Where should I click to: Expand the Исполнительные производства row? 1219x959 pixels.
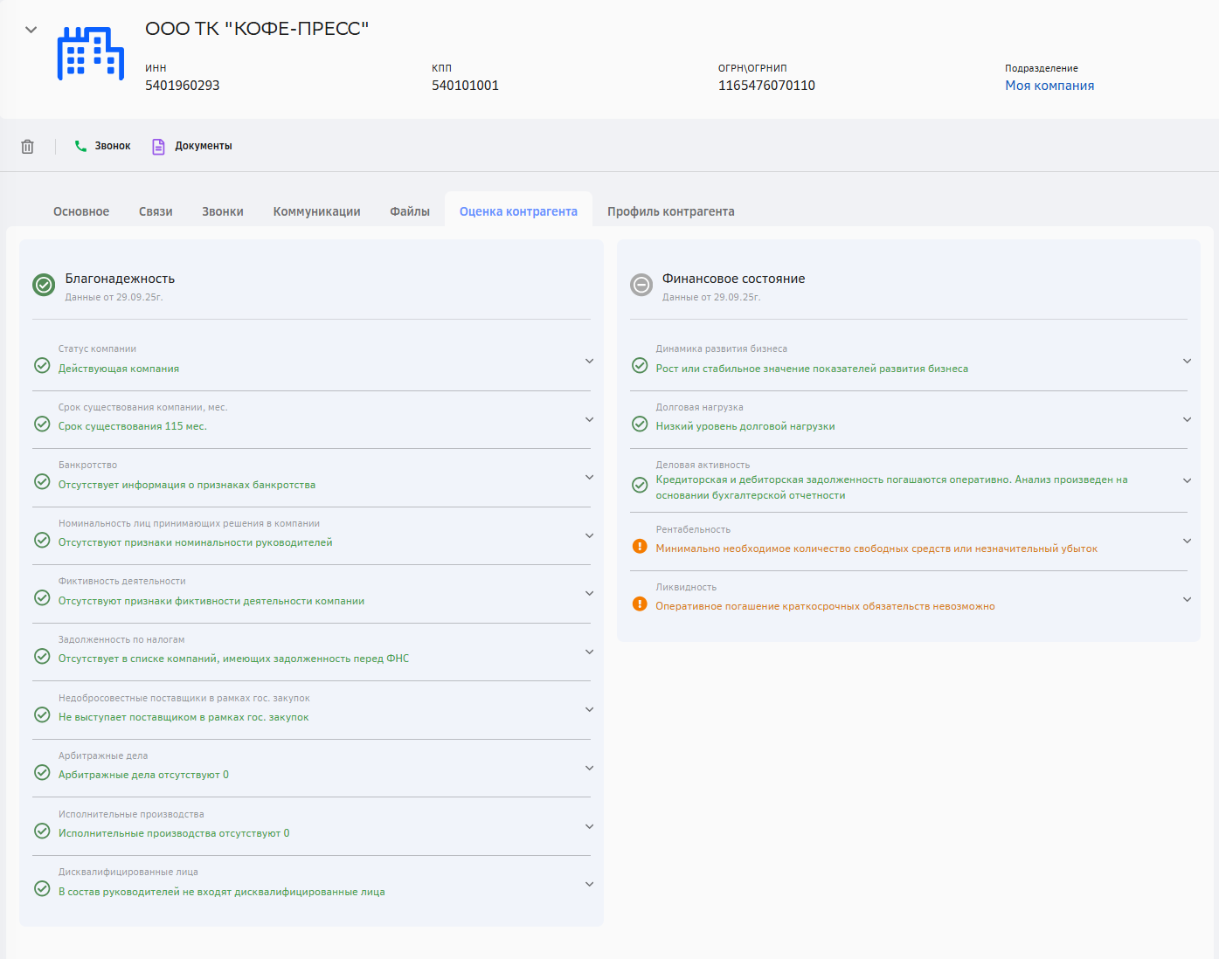coord(589,826)
